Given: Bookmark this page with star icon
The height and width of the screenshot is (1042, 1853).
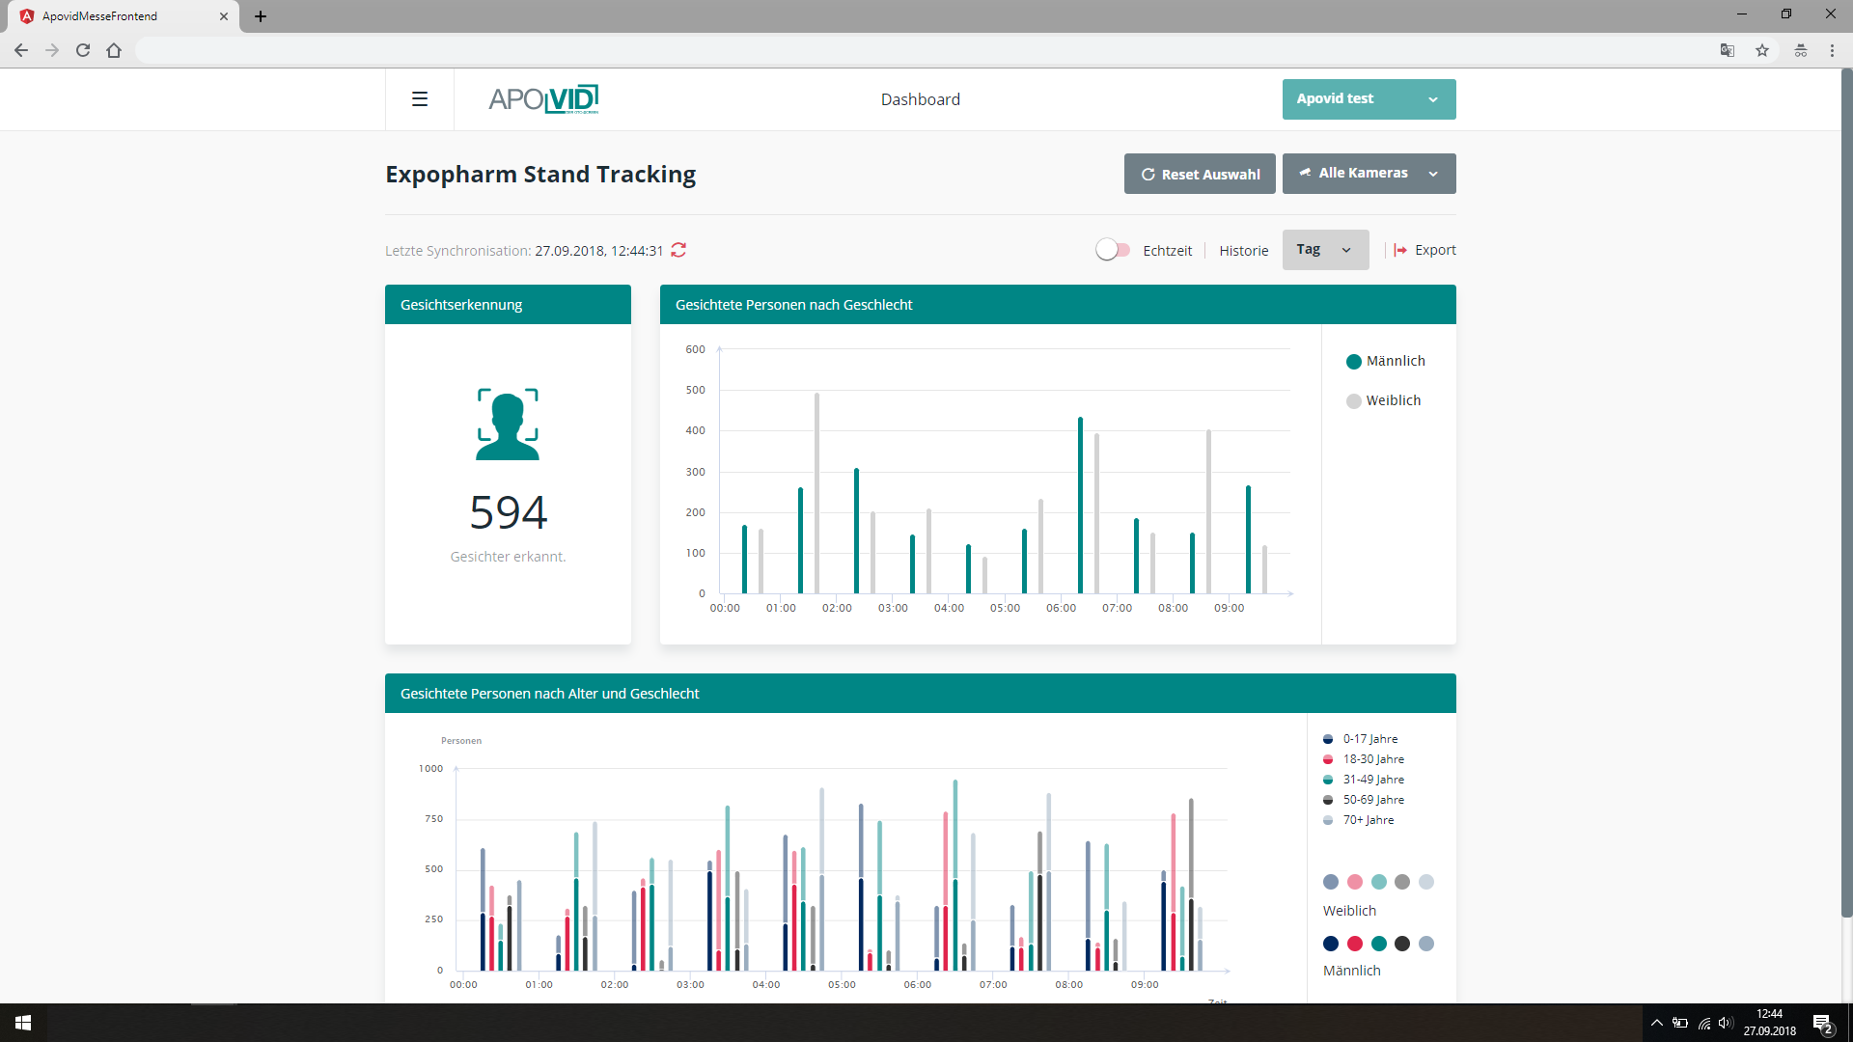Looking at the screenshot, I should click(1762, 50).
